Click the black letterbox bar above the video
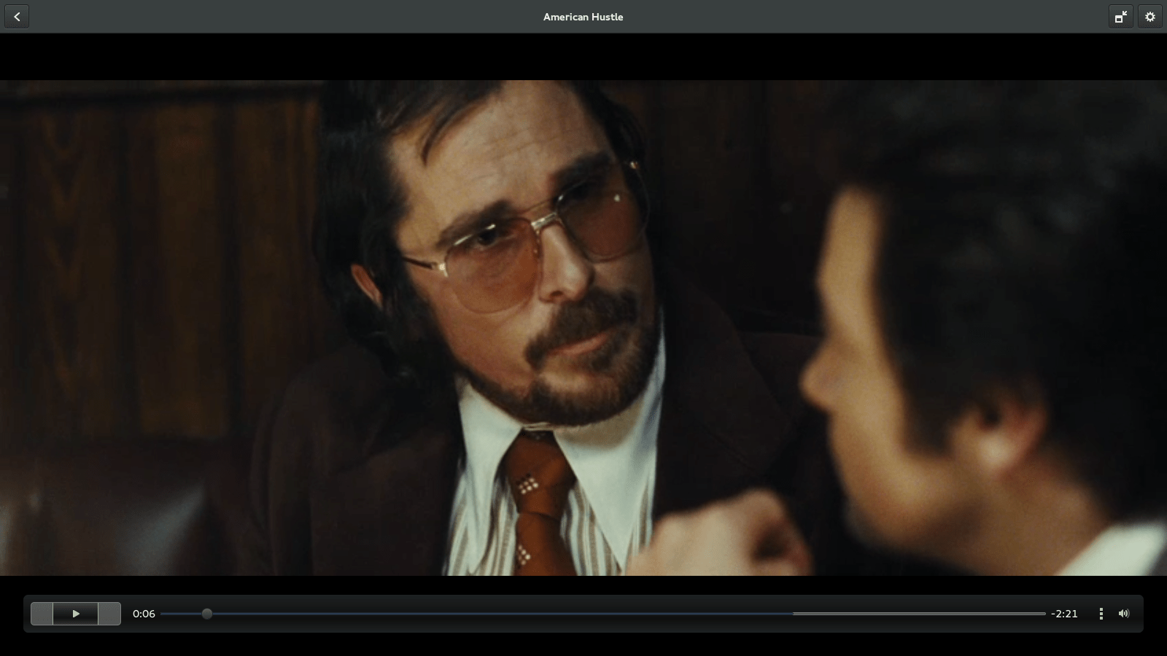The height and width of the screenshot is (656, 1167). point(583,57)
